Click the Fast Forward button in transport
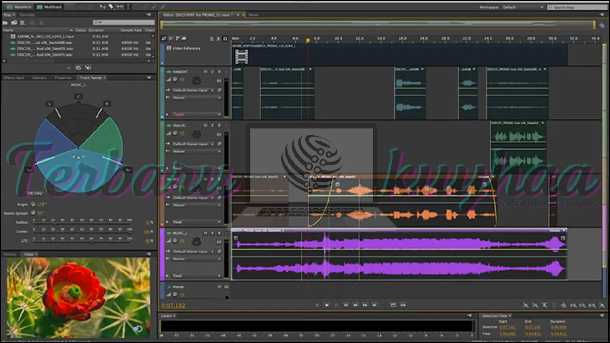610x343 pixels. click(365, 305)
